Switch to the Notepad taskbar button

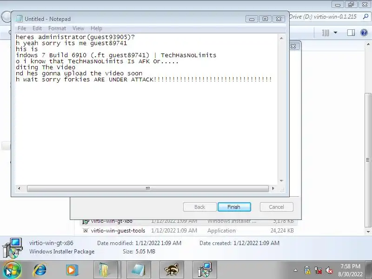click(x=139, y=270)
